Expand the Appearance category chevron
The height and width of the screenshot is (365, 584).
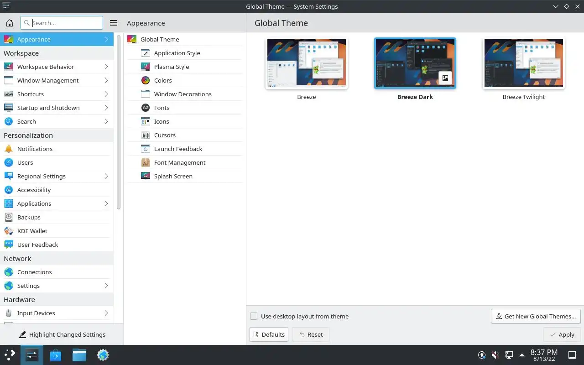[x=106, y=39]
